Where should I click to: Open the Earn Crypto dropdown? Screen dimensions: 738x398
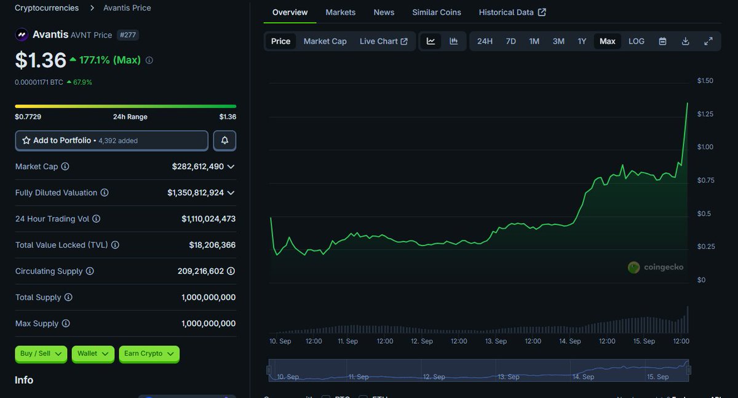tap(149, 354)
